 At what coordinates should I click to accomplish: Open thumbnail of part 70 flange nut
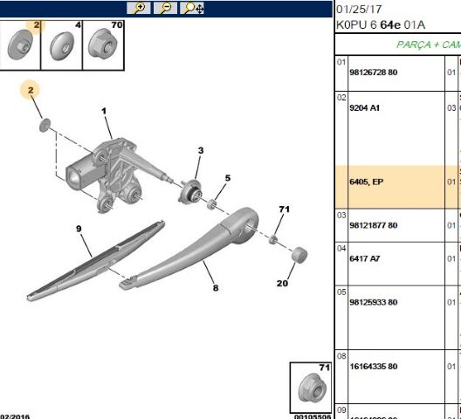coord(104,45)
